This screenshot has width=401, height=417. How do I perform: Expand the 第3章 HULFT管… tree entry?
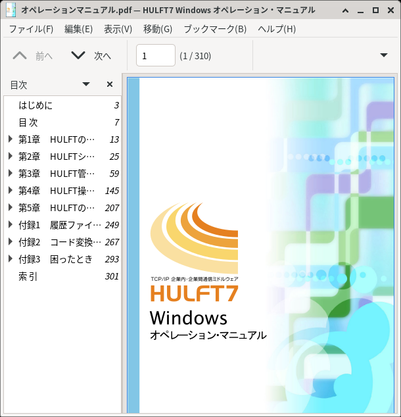(x=10, y=174)
